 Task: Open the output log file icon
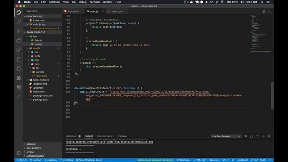(x=257, y=136)
